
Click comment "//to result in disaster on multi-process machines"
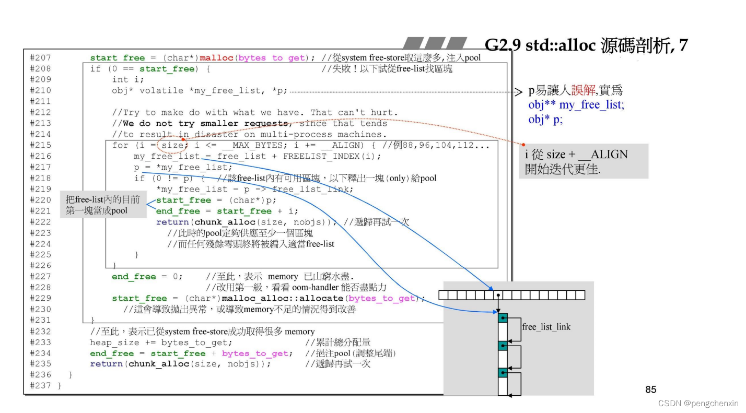click(250, 134)
